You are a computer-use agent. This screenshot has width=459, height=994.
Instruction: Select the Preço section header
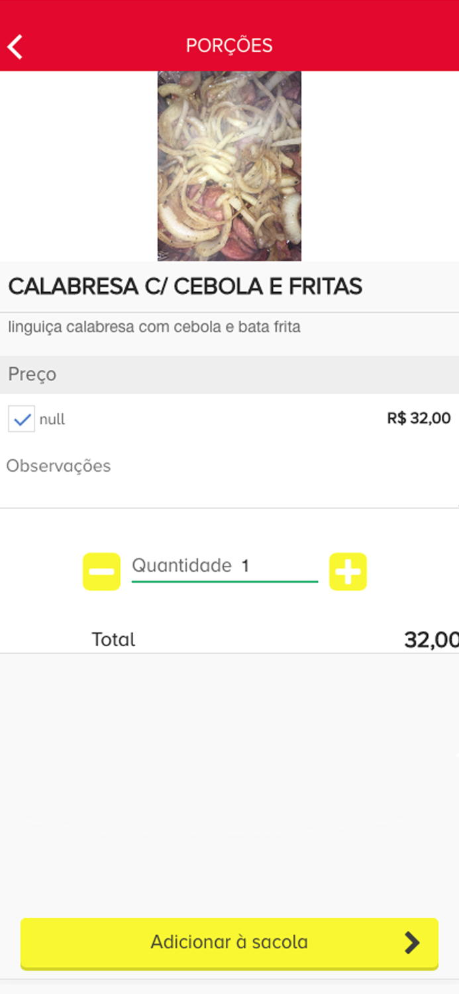pos(31,374)
